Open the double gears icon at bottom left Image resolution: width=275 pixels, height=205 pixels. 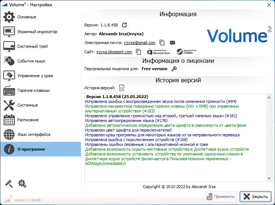(x=22, y=184)
